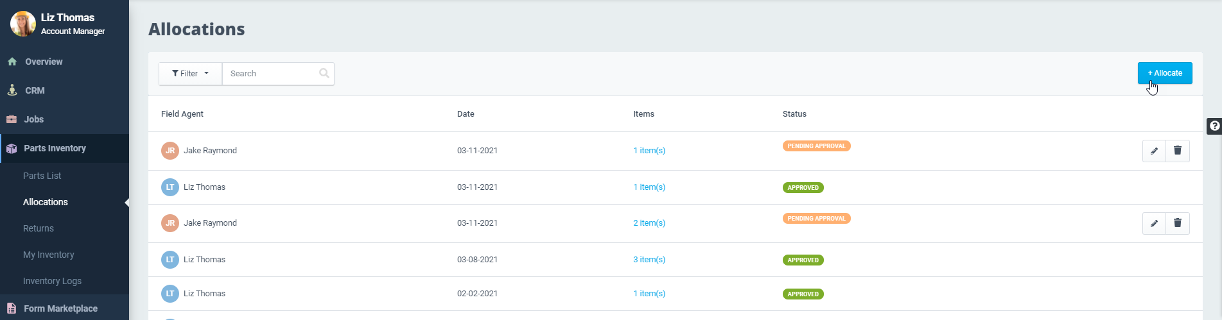Go to Overview in sidebar
Screen dimensions: 1222x320
[44, 62]
